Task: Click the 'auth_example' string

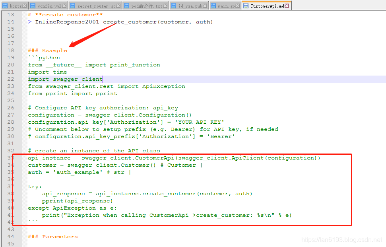Action: click(x=78, y=172)
